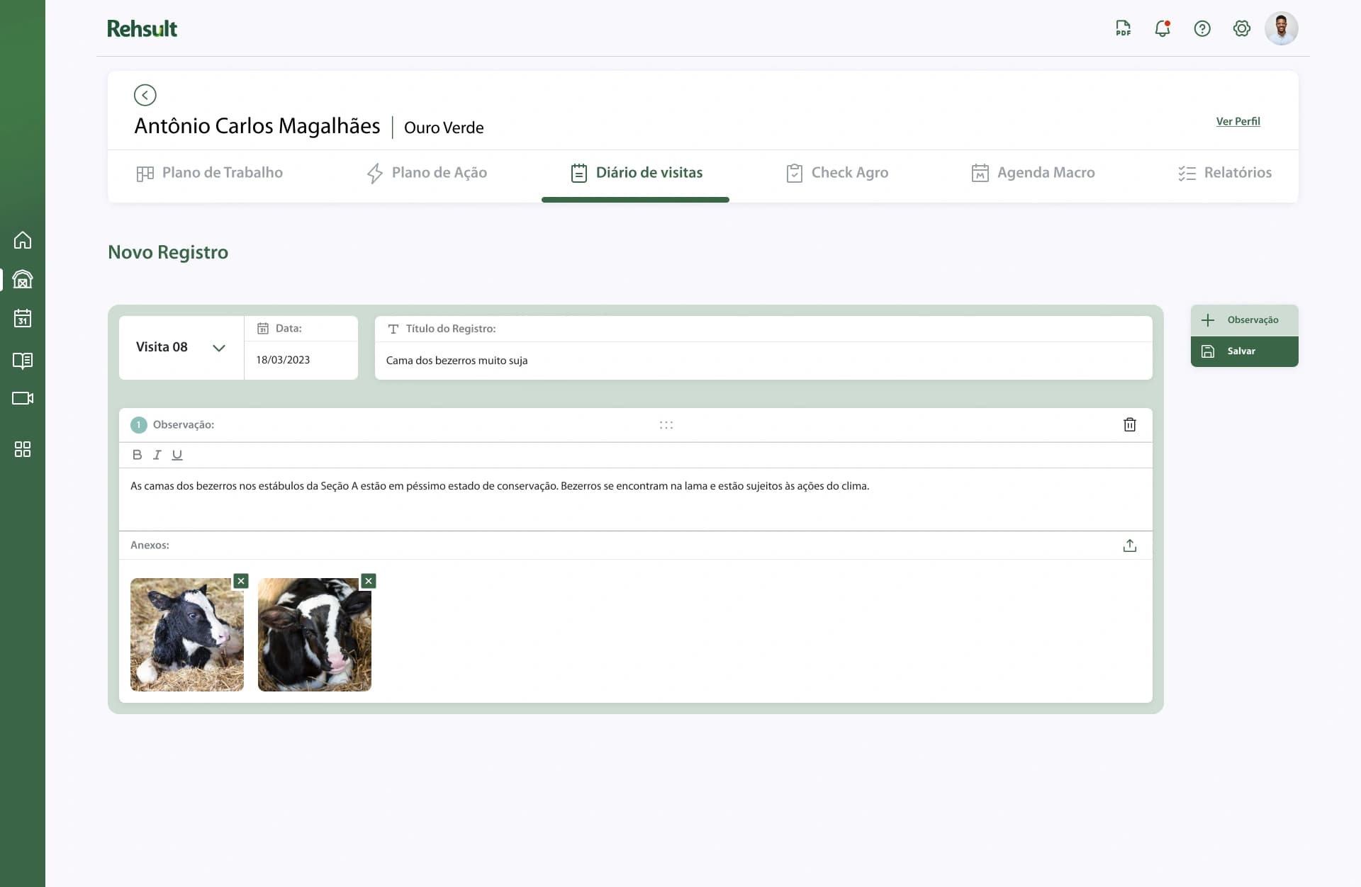
Task: Open the second calf photo thumbnail
Action: [x=315, y=635]
